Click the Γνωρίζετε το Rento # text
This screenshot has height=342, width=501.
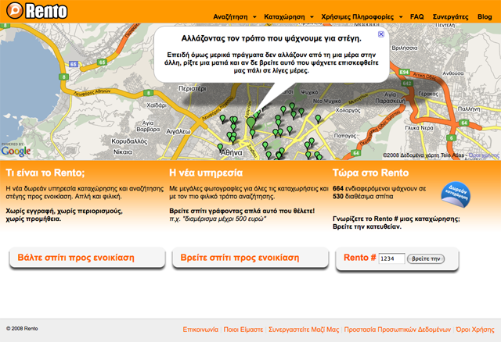coord(396,219)
